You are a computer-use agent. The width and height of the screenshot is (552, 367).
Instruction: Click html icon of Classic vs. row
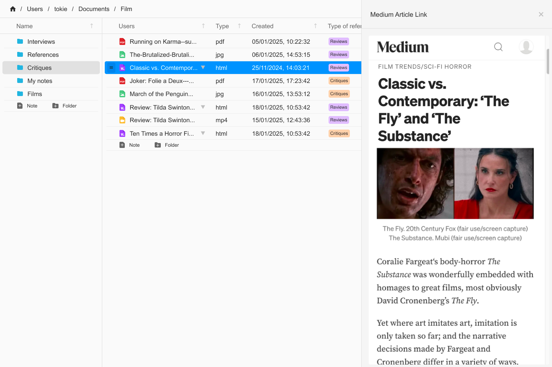click(122, 68)
